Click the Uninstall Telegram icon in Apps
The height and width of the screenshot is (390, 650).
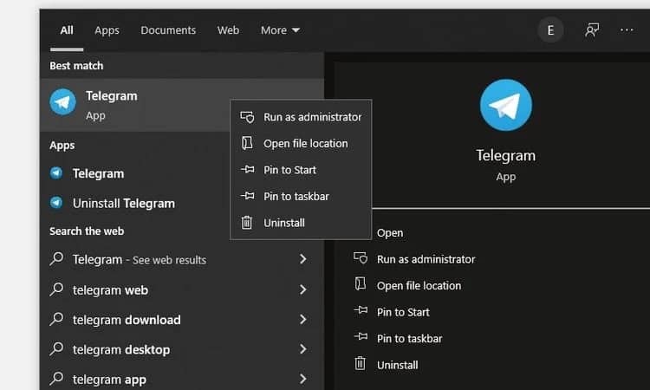(x=56, y=203)
